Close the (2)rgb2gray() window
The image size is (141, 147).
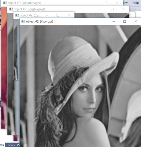tap(124, 9)
